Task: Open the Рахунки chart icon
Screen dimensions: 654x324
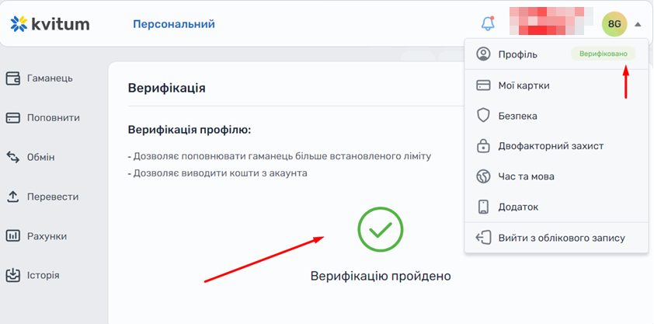Action: coord(12,236)
